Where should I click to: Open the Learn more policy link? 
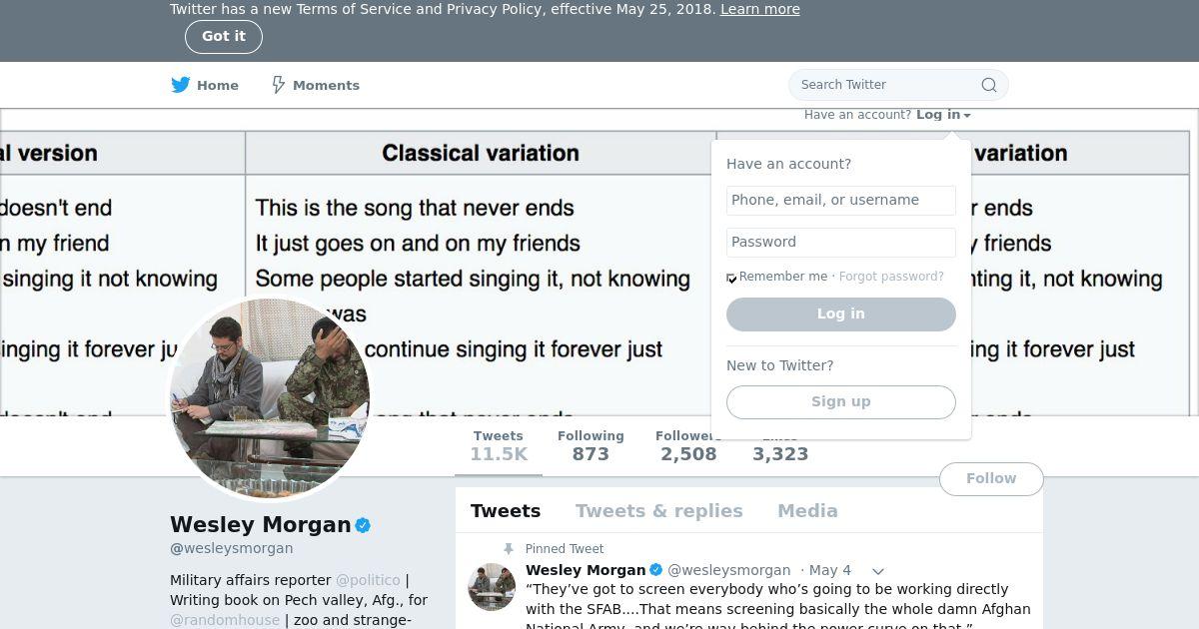(760, 9)
